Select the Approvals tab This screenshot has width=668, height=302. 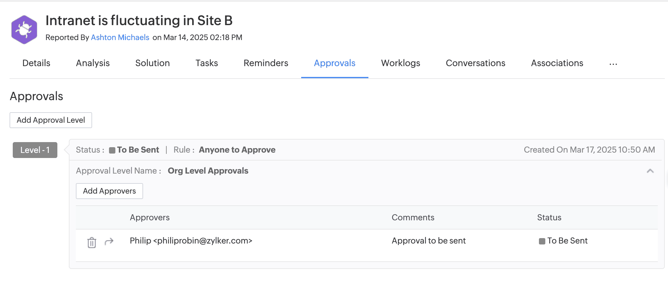(x=334, y=63)
